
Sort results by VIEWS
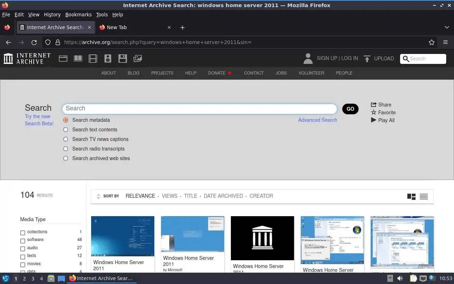point(170,196)
